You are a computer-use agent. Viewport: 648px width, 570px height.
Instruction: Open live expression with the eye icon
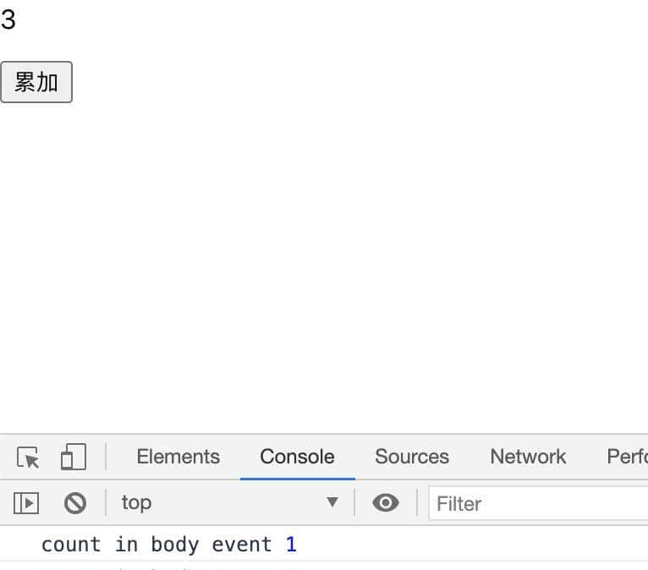coord(386,503)
